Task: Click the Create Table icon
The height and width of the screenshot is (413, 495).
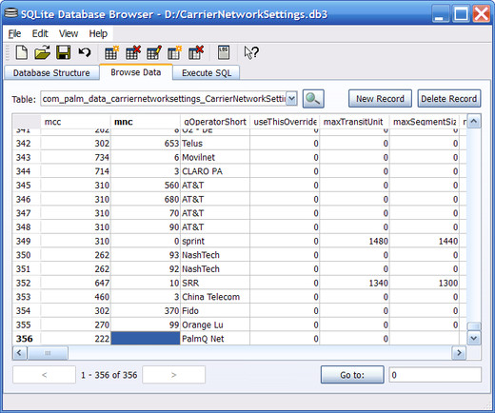Action: pyautogui.click(x=111, y=52)
